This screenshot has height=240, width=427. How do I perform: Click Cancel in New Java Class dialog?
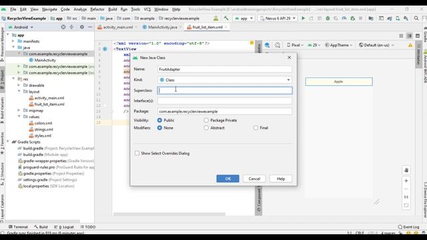(x=254, y=179)
